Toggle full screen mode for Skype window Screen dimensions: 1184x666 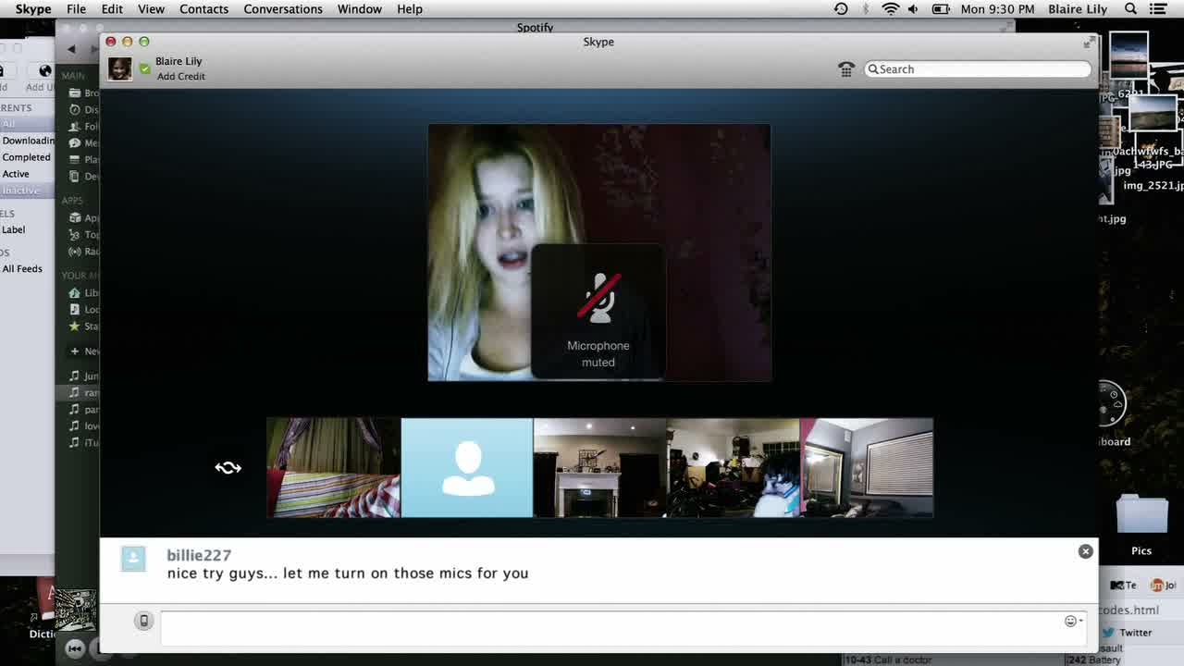pos(1089,43)
